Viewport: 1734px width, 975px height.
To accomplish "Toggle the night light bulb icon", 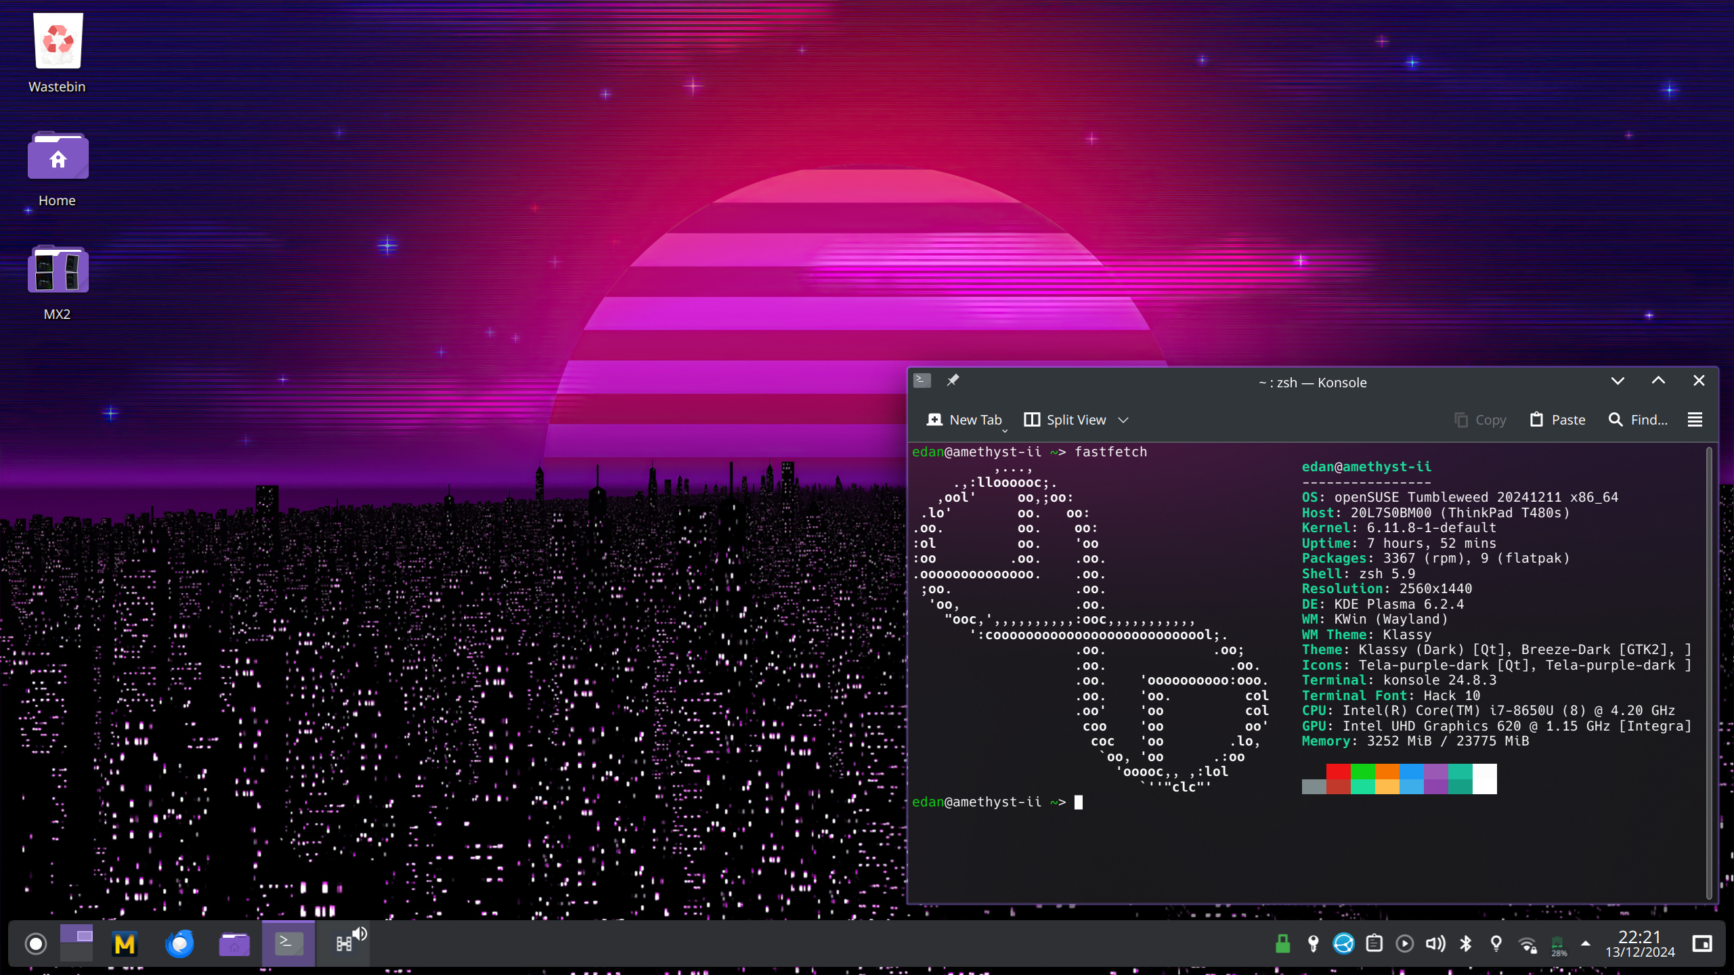I will [x=1496, y=943].
